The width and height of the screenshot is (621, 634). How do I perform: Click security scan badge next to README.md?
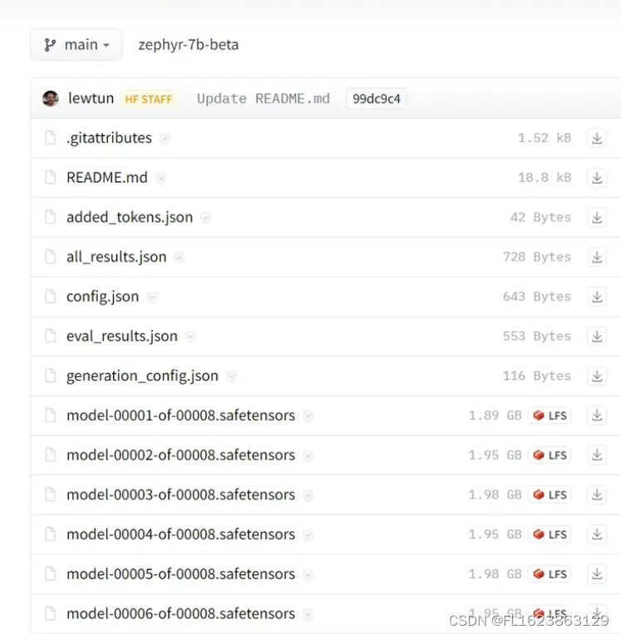[160, 179]
